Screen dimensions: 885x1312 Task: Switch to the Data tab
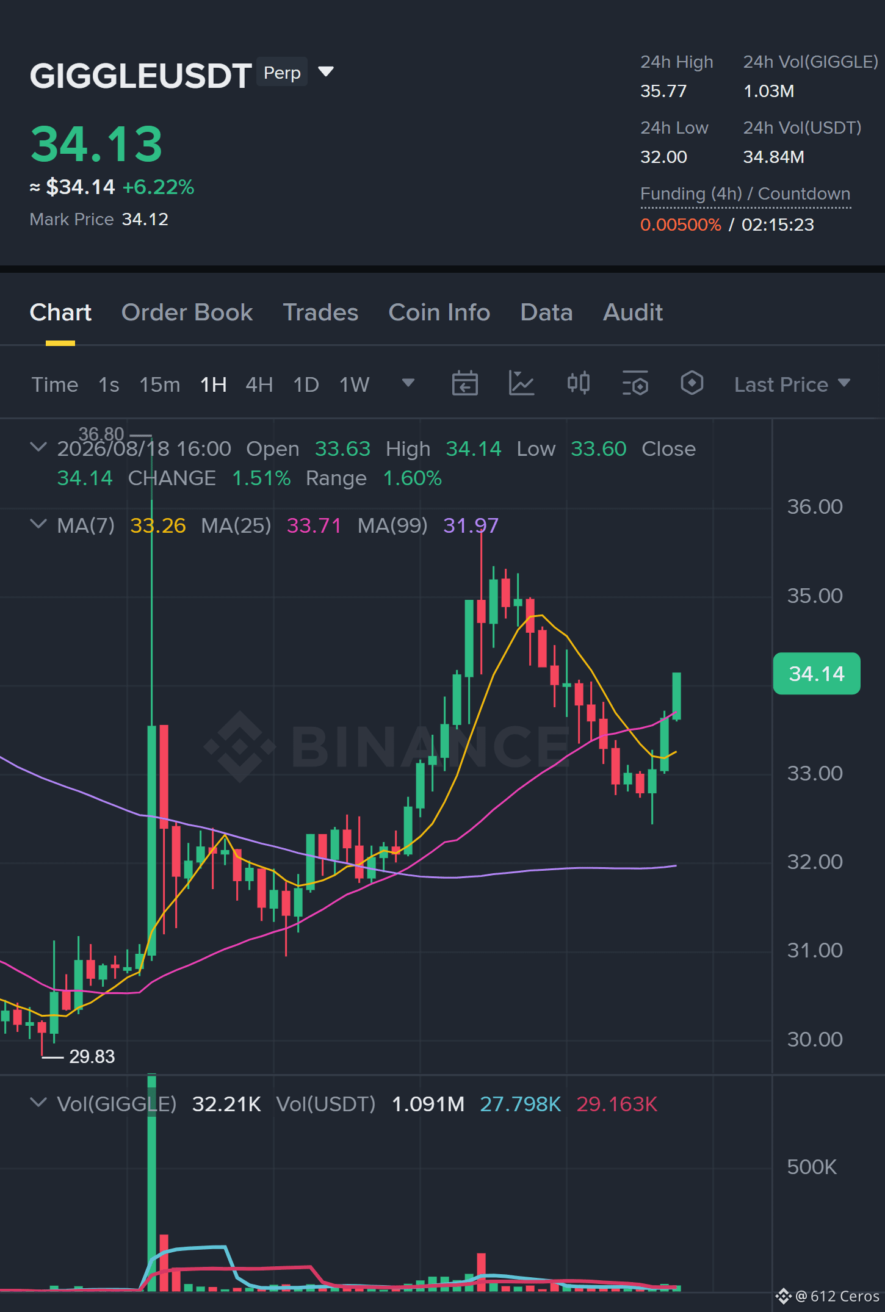pyautogui.click(x=546, y=312)
